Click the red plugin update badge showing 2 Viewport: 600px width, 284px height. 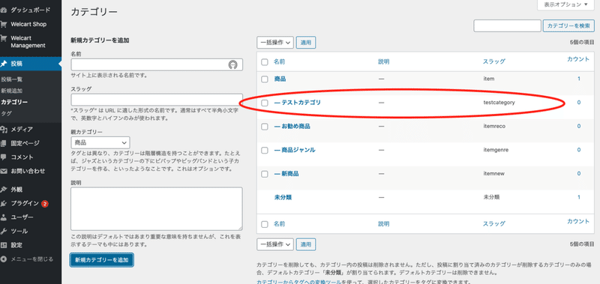click(45, 204)
